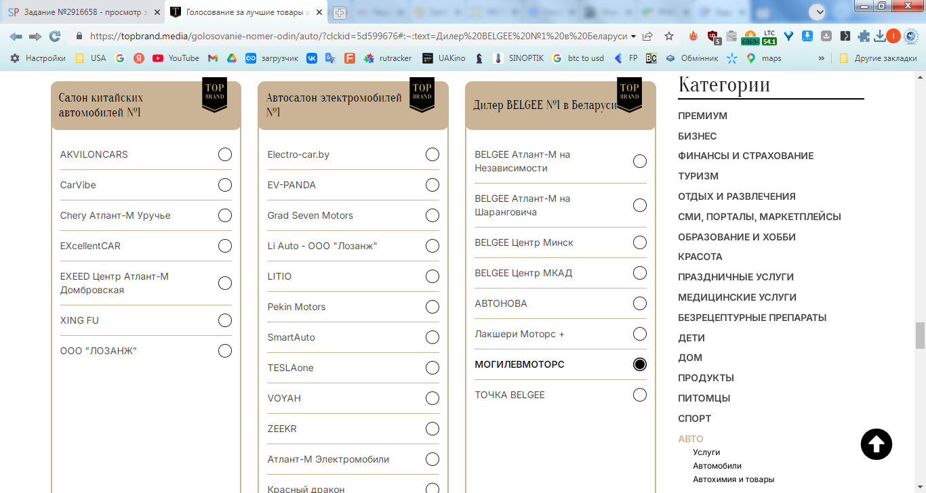Open the browser downloads arrow icon
Screen dimensions: 926x493
[x=880, y=37]
